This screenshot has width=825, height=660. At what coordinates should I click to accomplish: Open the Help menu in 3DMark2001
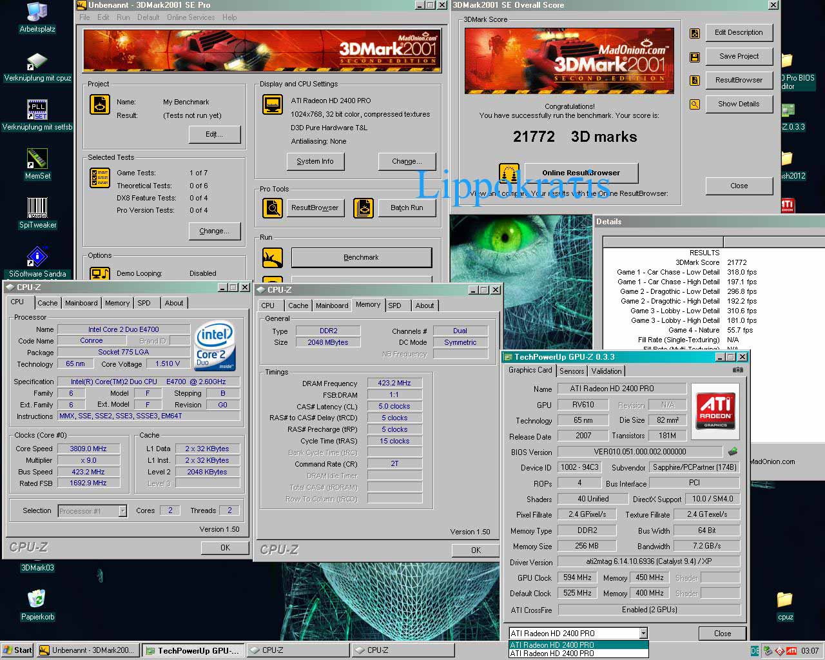pyautogui.click(x=229, y=17)
